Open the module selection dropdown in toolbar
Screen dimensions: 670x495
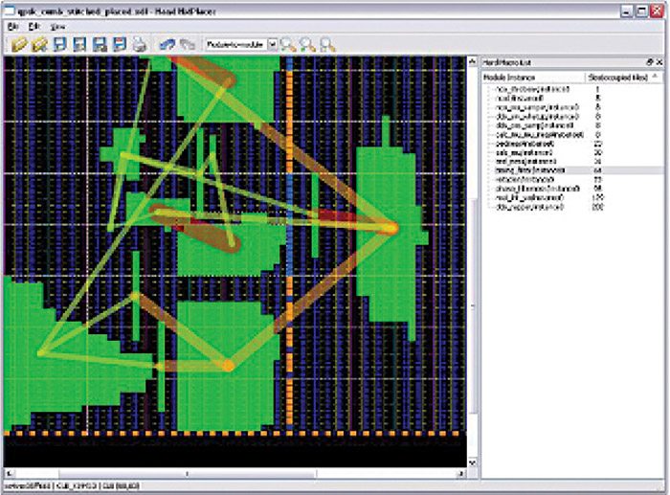(x=272, y=44)
